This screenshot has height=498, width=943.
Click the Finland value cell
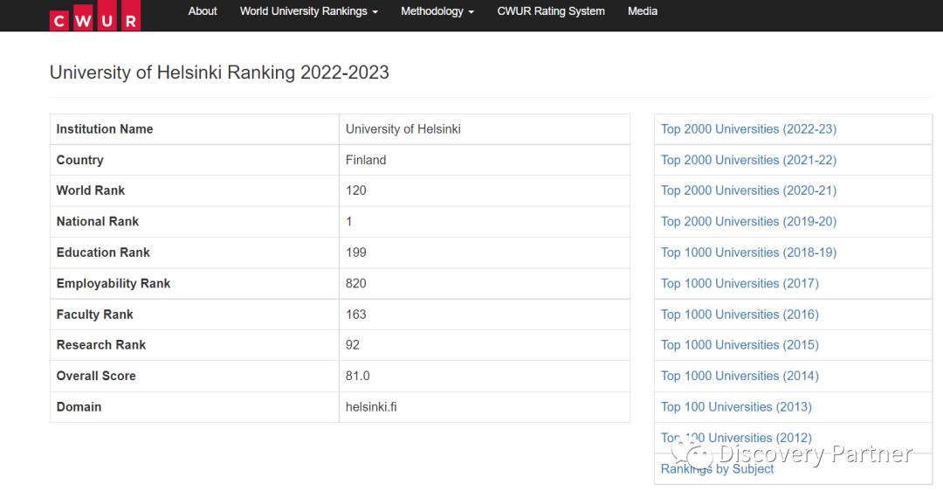tap(485, 160)
